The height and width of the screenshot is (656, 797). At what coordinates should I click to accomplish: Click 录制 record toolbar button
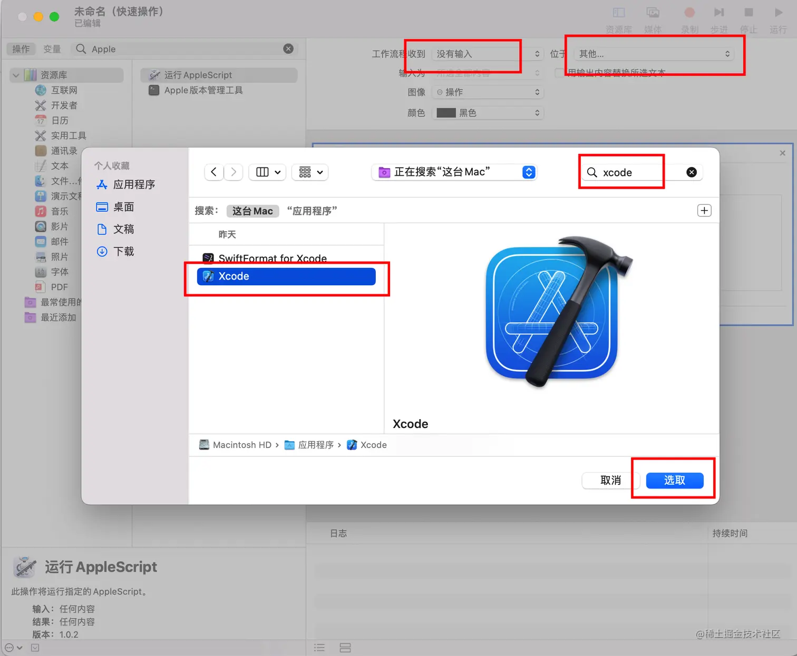(x=689, y=20)
